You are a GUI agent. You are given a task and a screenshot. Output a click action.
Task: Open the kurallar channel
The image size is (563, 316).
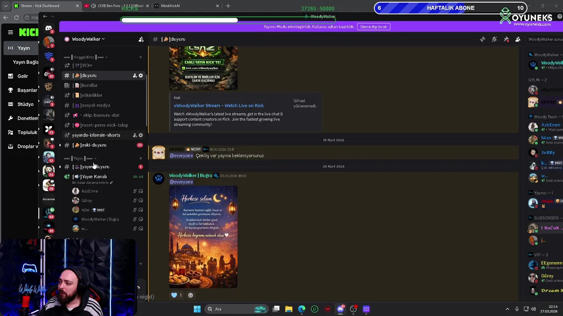104,86
